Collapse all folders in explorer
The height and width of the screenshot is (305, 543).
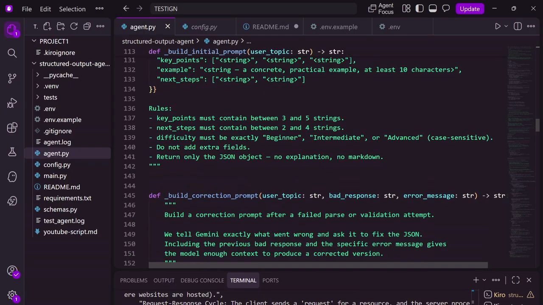[x=87, y=26]
